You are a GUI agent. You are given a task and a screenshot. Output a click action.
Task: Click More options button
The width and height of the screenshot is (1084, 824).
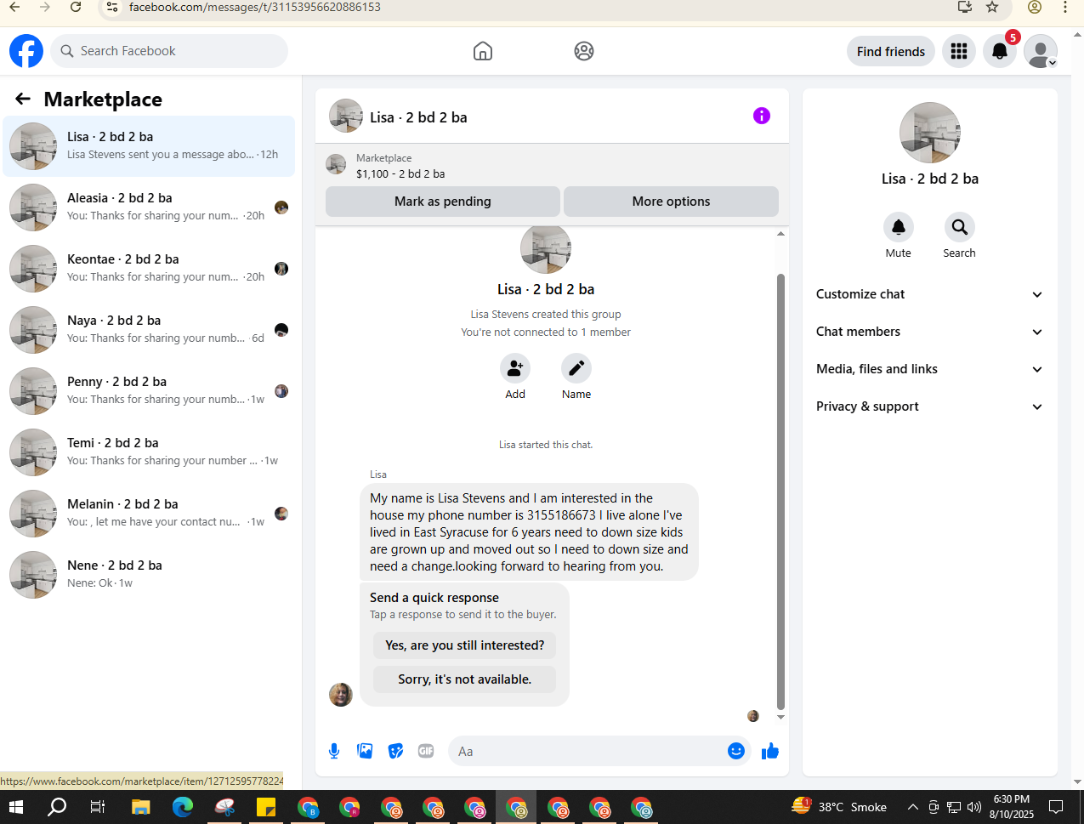(671, 202)
